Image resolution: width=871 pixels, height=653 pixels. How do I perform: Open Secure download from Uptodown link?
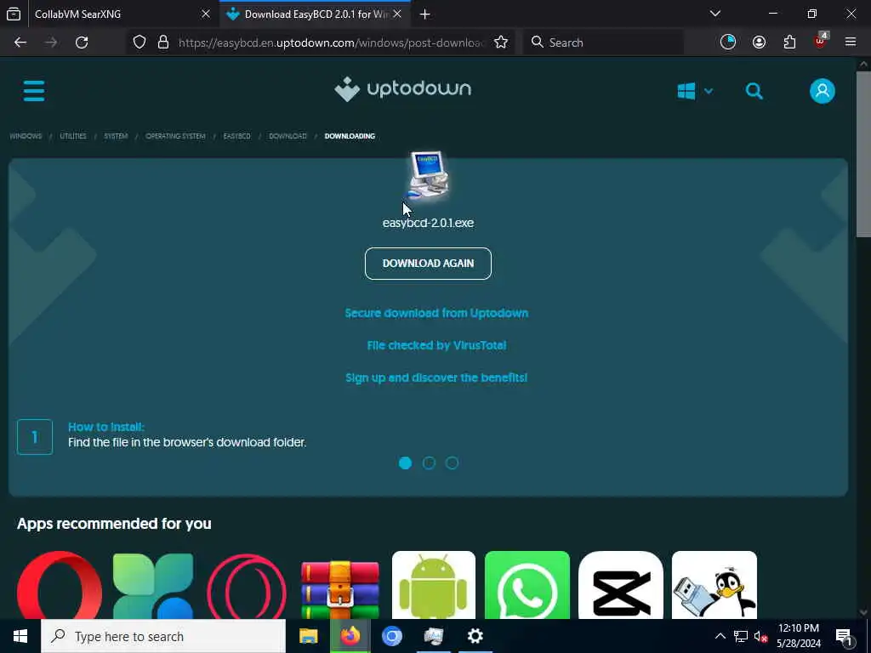pyautogui.click(x=436, y=313)
